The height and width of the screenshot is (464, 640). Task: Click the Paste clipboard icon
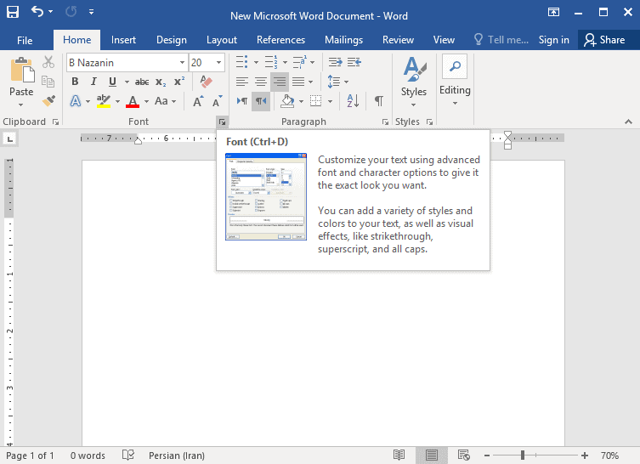pyautogui.click(x=21, y=70)
